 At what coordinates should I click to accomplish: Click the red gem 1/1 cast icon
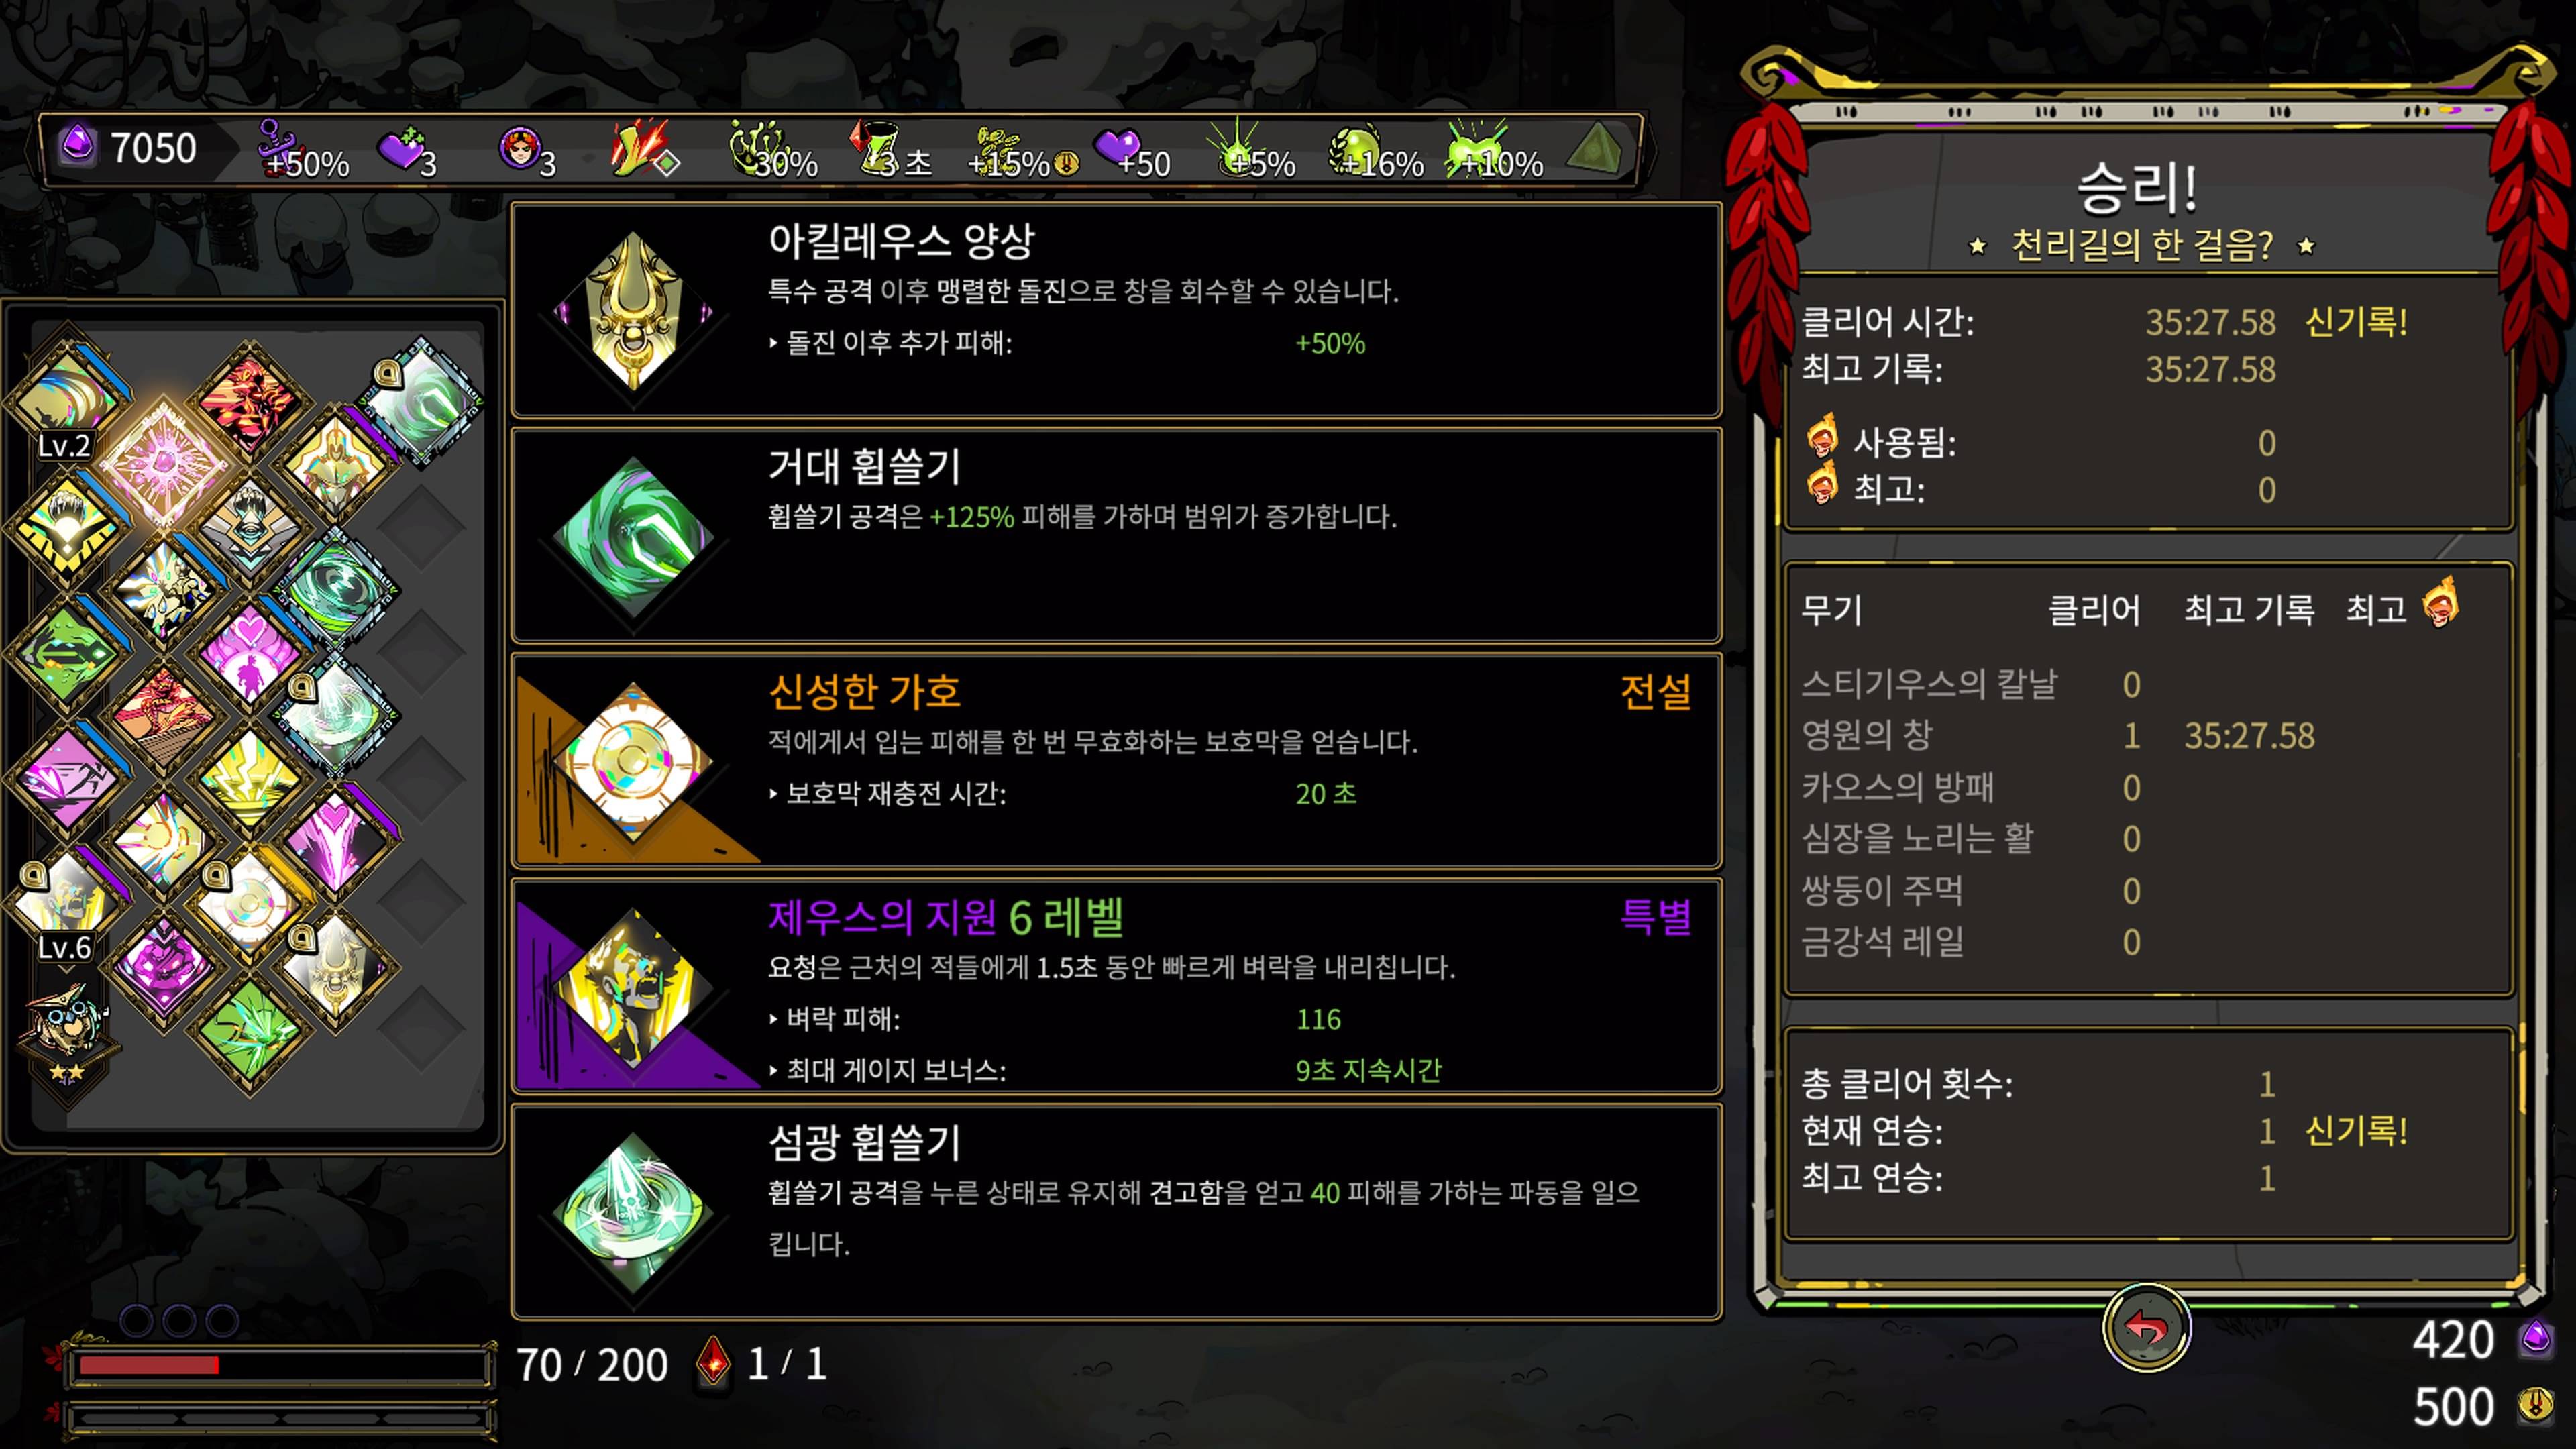[x=713, y=1363]
